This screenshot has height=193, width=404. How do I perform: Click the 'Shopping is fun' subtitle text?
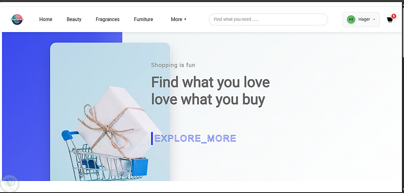pos(173,65)
